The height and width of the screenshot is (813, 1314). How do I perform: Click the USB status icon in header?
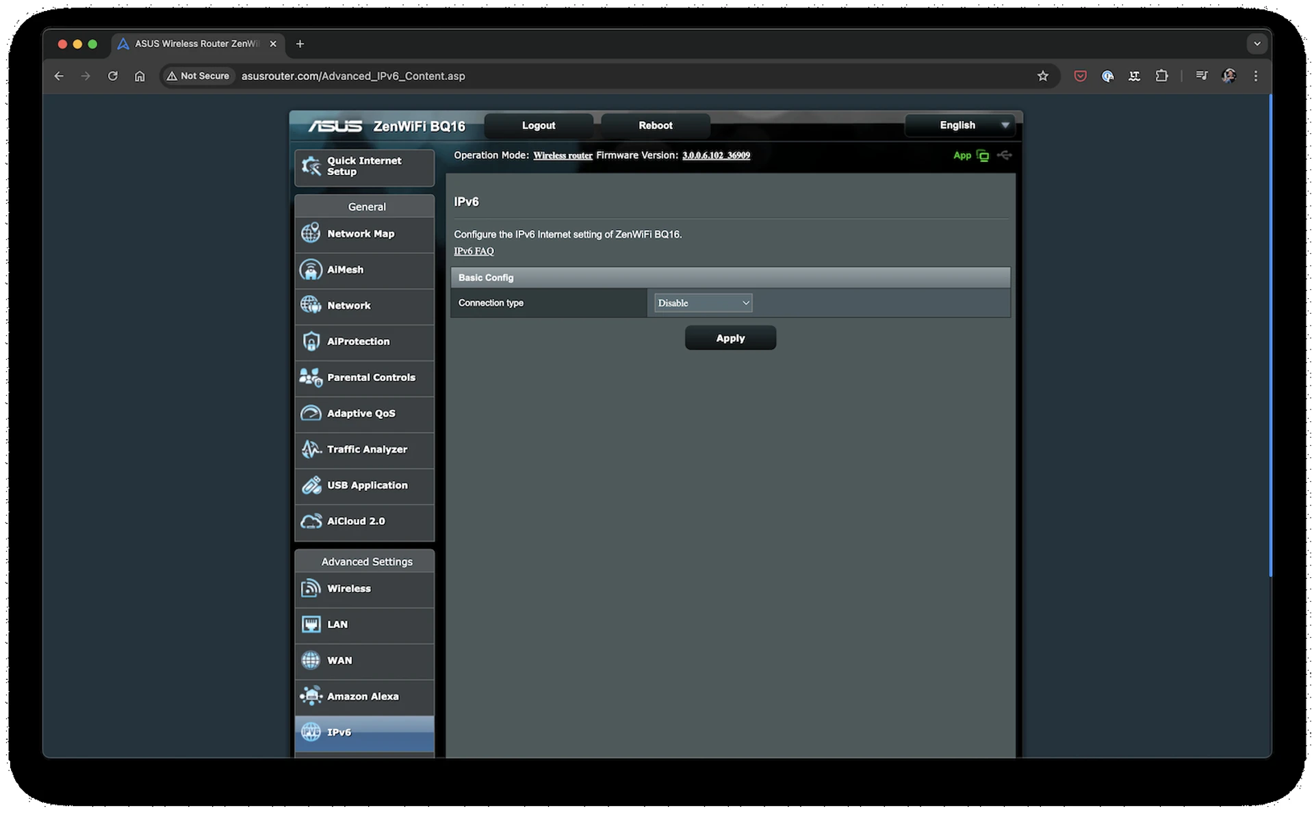(1004, 155)
